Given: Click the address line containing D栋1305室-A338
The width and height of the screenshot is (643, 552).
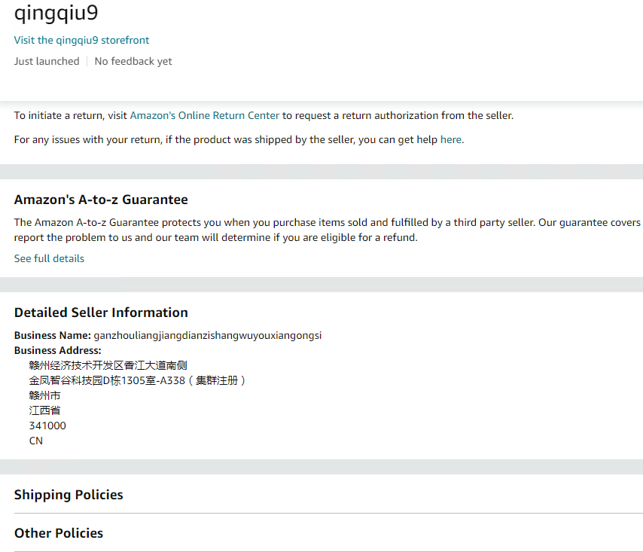Looking at the screenshot, I should coord(137,380).
